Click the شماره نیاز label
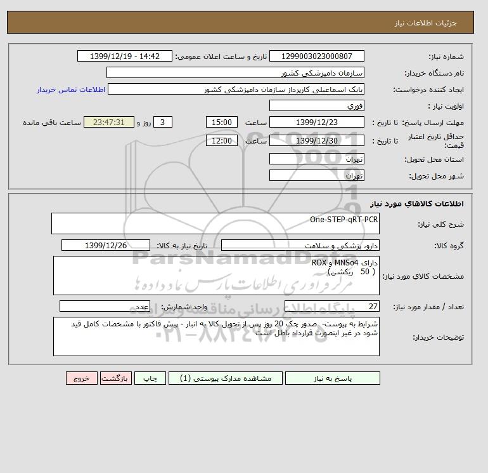 pos(446,57)
